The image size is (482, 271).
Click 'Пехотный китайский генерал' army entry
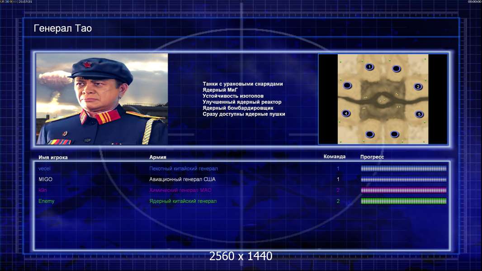coord(184,168)
